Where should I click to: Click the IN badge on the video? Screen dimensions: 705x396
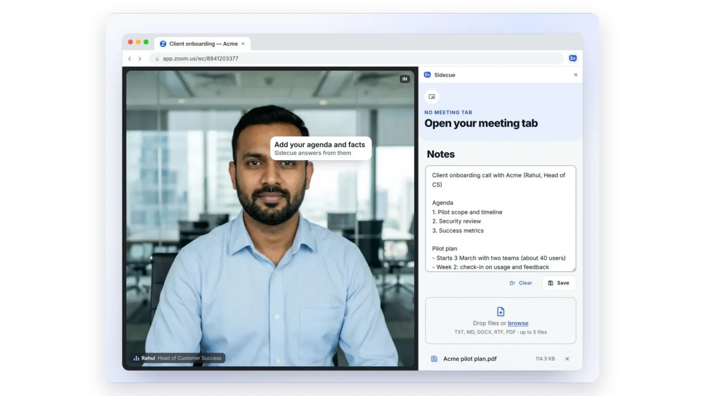(x=405, y=79)
